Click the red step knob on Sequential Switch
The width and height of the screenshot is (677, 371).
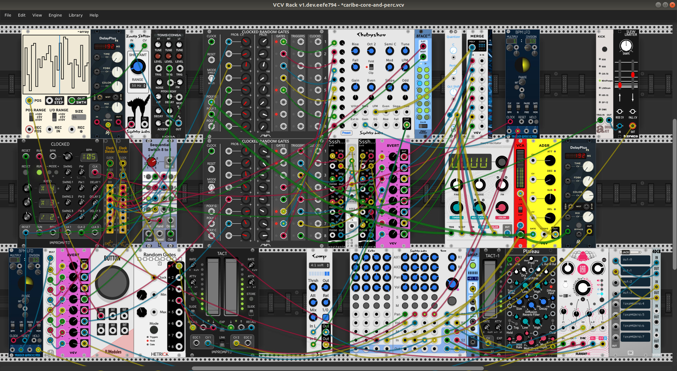152,162
